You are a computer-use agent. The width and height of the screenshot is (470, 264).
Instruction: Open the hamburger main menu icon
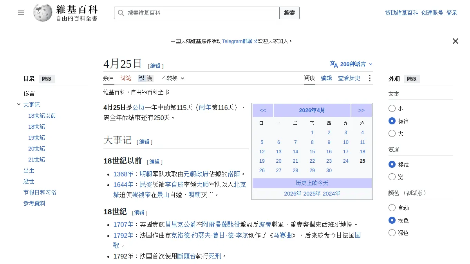[x=21, y=13]
